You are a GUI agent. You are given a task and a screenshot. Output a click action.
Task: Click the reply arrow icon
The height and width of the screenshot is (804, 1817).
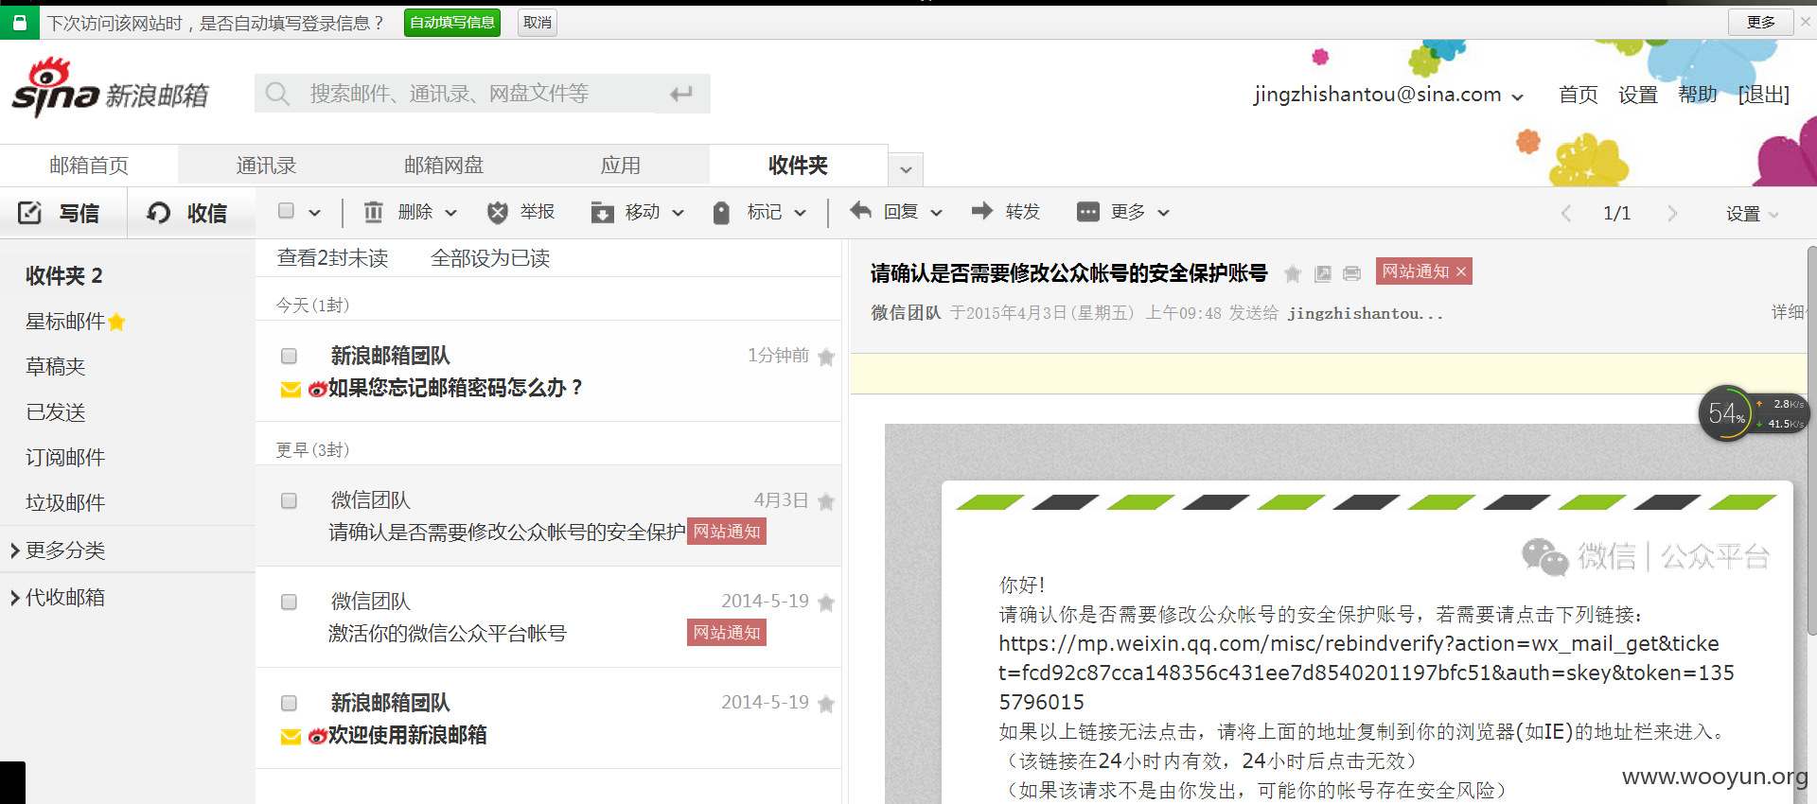[x=860, y=210]
